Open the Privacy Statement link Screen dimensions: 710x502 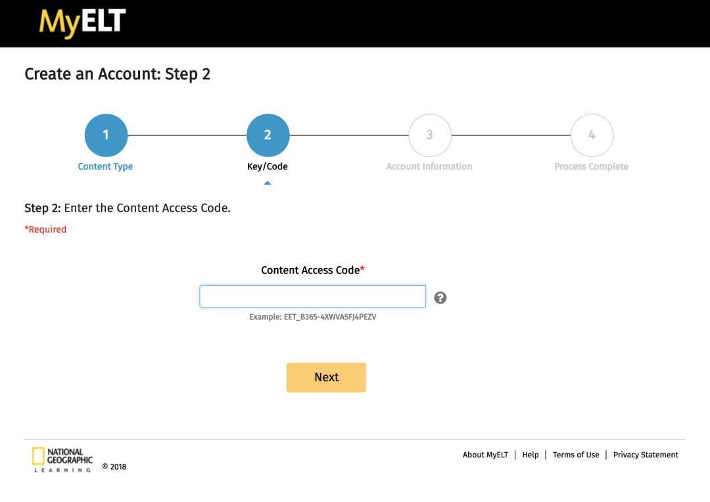(x=646, y=455)
